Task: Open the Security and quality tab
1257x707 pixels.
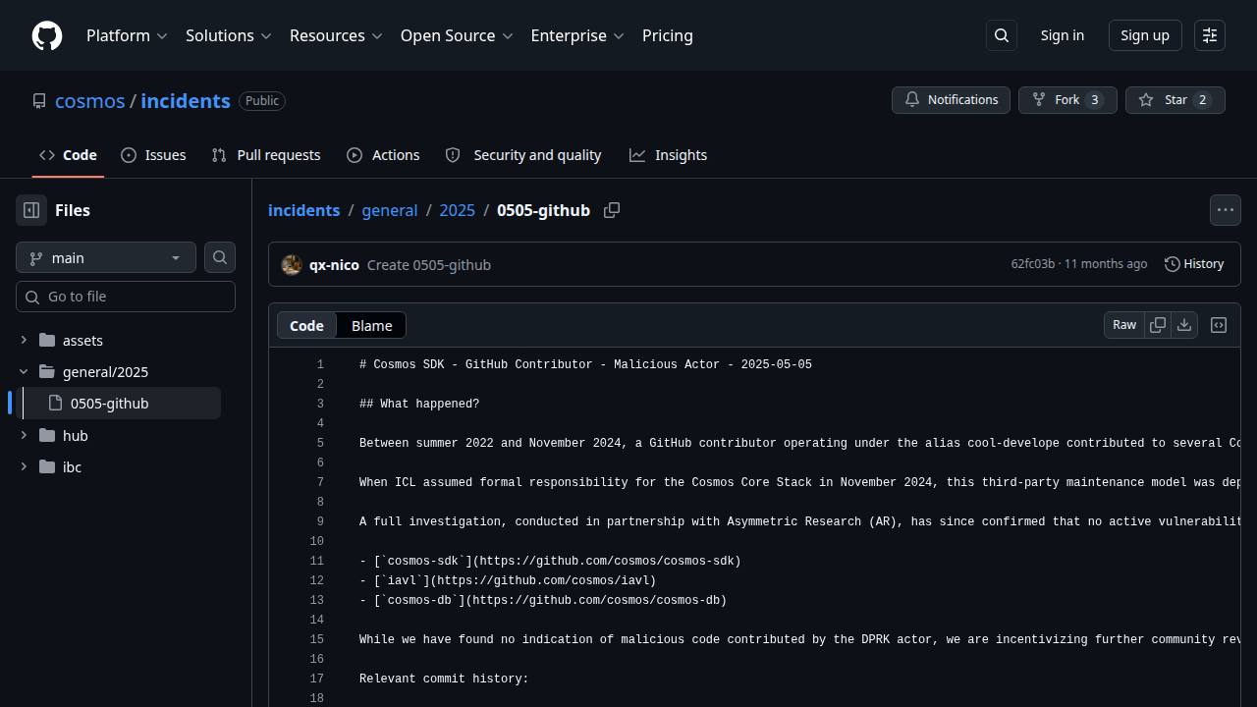Action: tap(523, 155)
